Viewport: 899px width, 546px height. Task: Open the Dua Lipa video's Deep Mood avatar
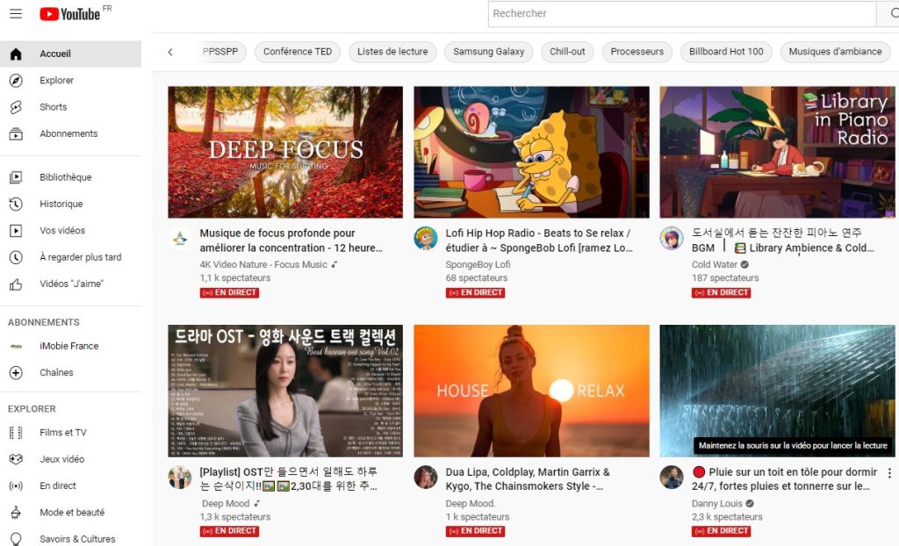coord(426,478)
